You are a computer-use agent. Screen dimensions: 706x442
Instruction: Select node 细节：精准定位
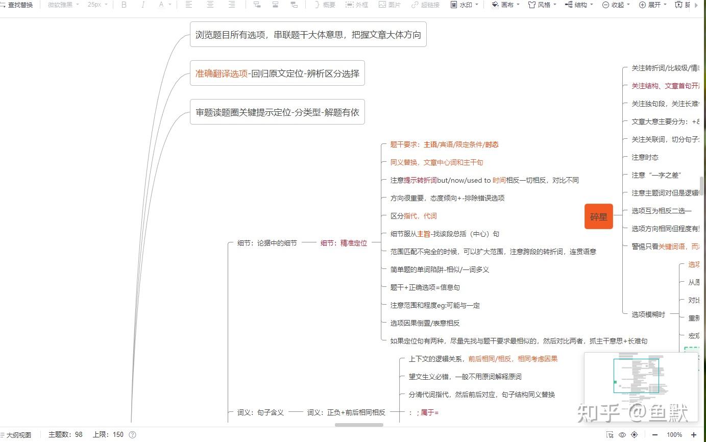click(x=344, y=243)
